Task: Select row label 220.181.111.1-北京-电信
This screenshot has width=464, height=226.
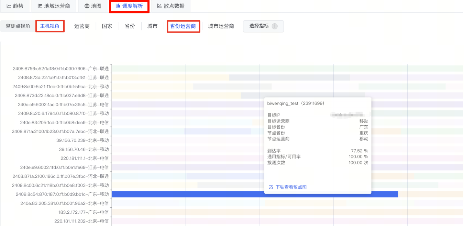Action: point(85,158)
